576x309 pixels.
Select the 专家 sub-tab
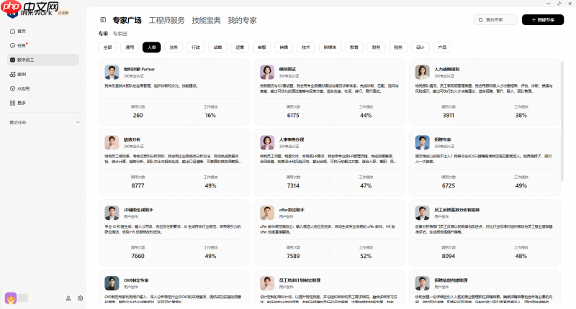click(x=103, y=34)
